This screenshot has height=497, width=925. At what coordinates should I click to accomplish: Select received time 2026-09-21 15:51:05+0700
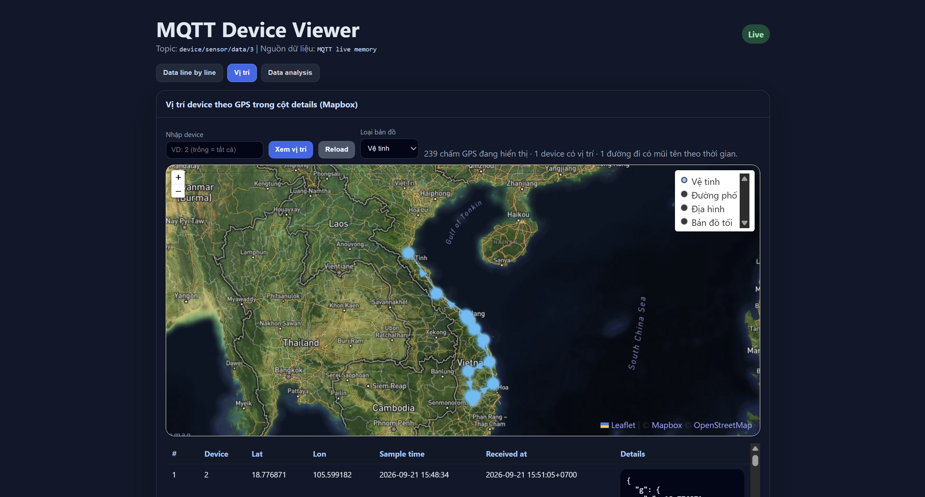click(x=531, y=475)
